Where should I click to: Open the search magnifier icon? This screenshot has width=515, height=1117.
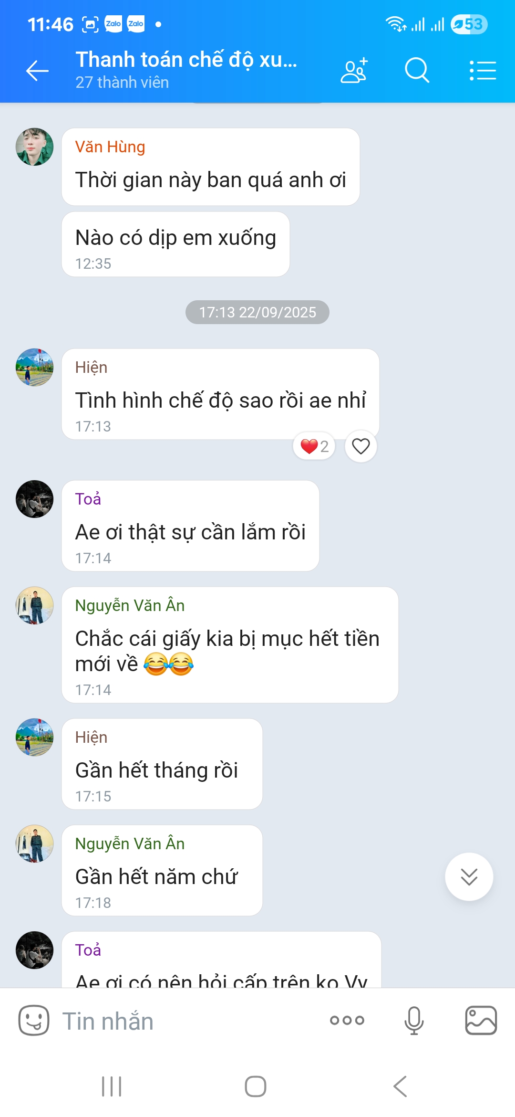(417, 71)
